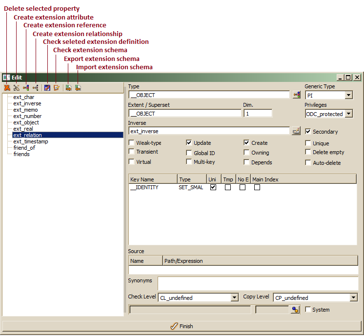The image size is (364, 336).
Task: Click the Delete selected property icon
Action: click(7, 88)
